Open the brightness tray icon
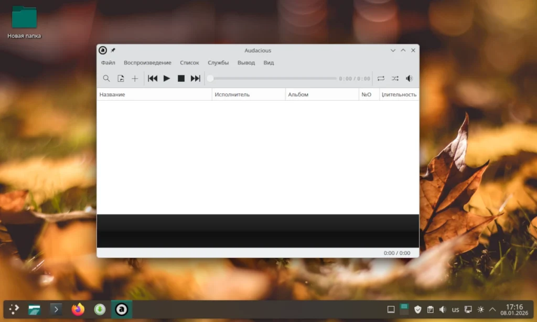 480,309
